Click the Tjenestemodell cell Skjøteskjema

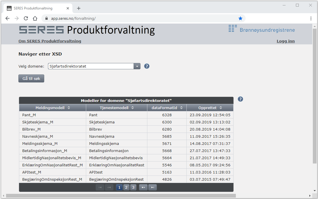point(117,122)
